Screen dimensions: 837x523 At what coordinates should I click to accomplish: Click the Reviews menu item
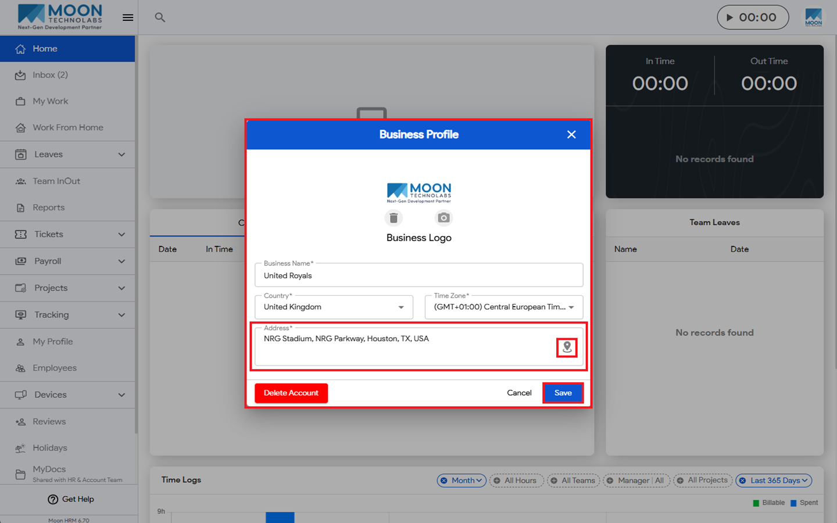[67, 421]
